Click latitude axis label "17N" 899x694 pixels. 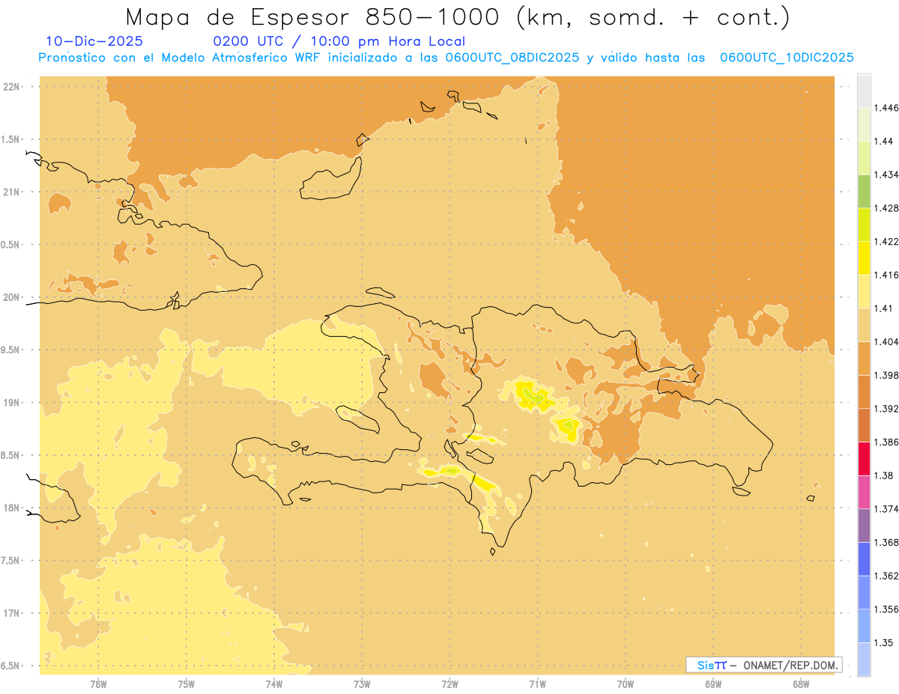(x=12, y=613)
